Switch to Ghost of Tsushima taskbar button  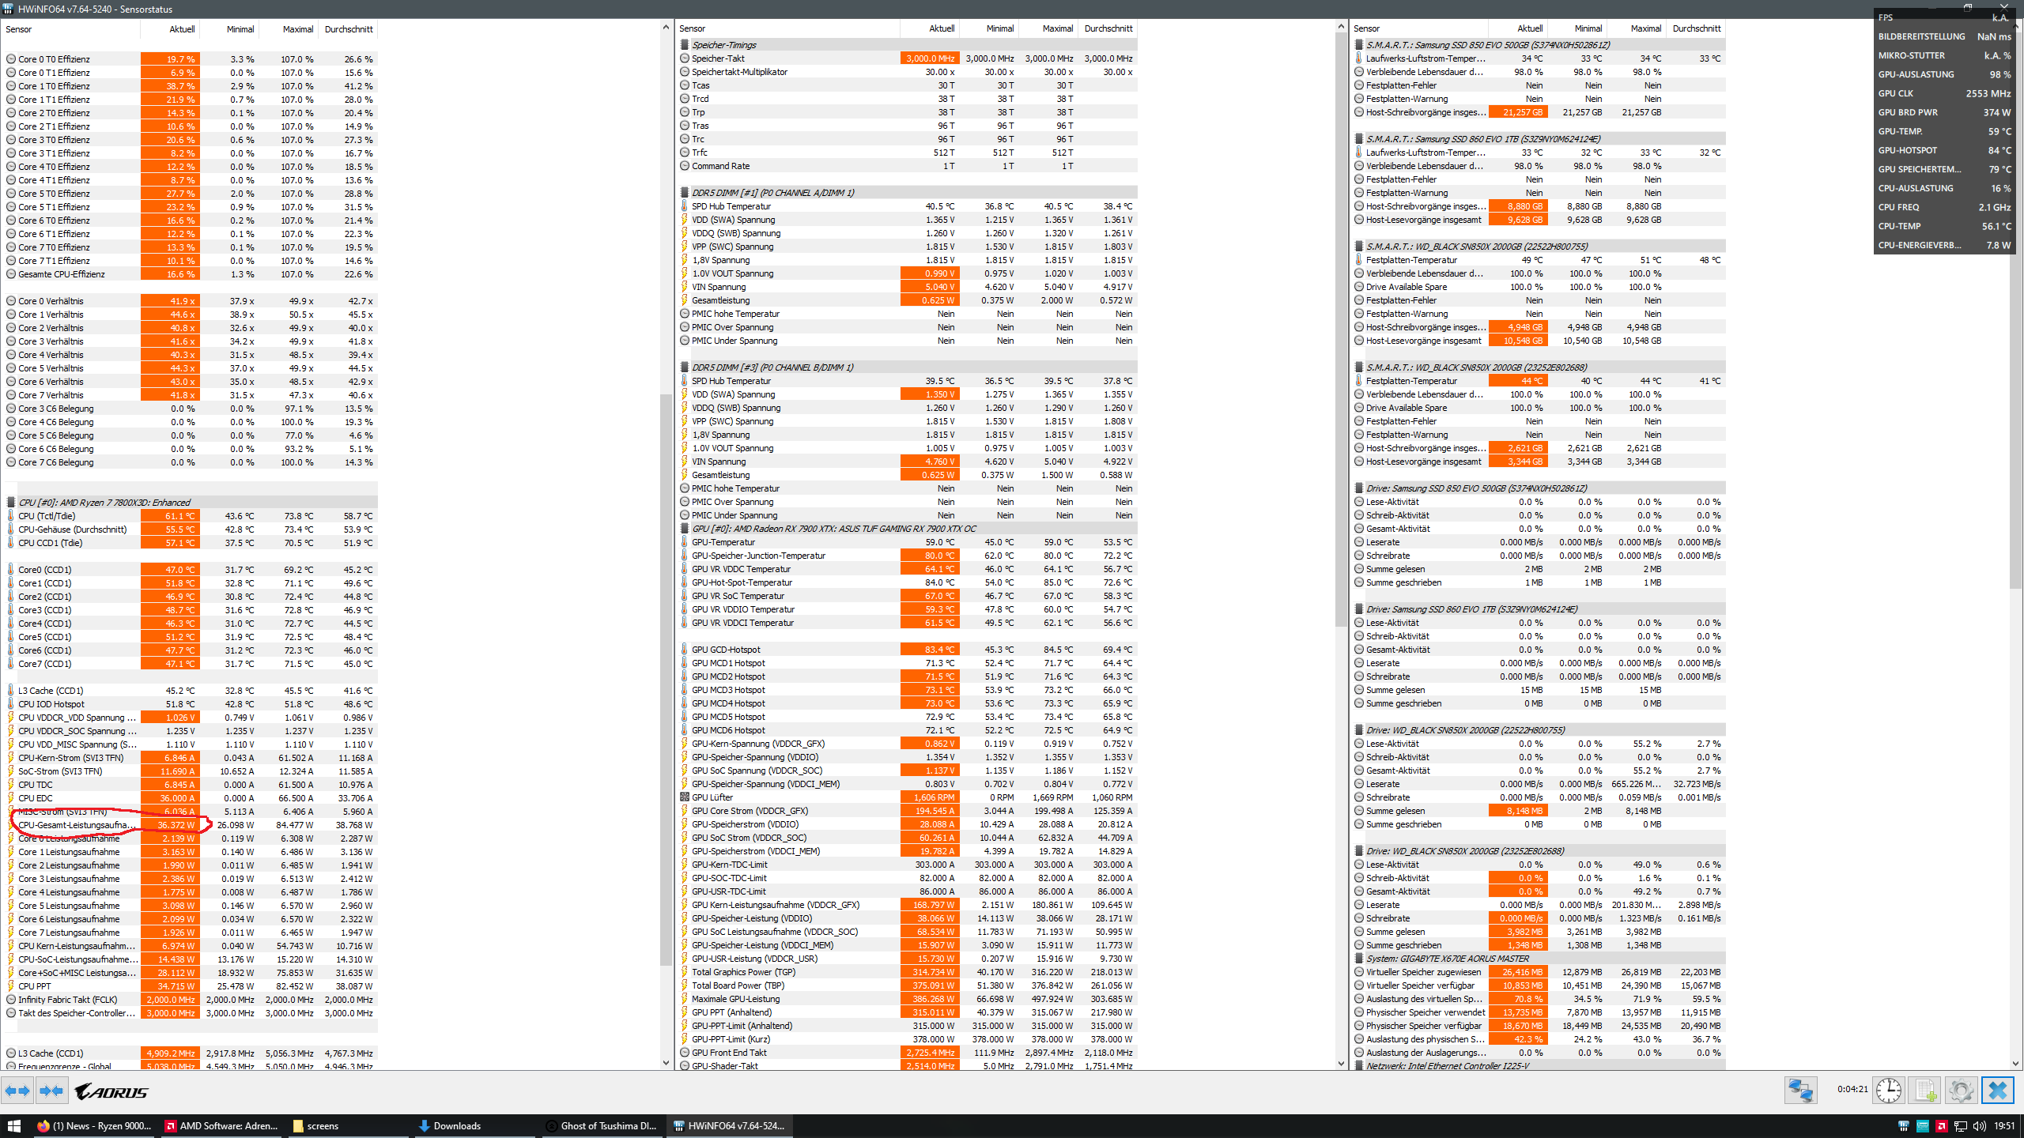pyautogui.click(x=601, y=1126)
